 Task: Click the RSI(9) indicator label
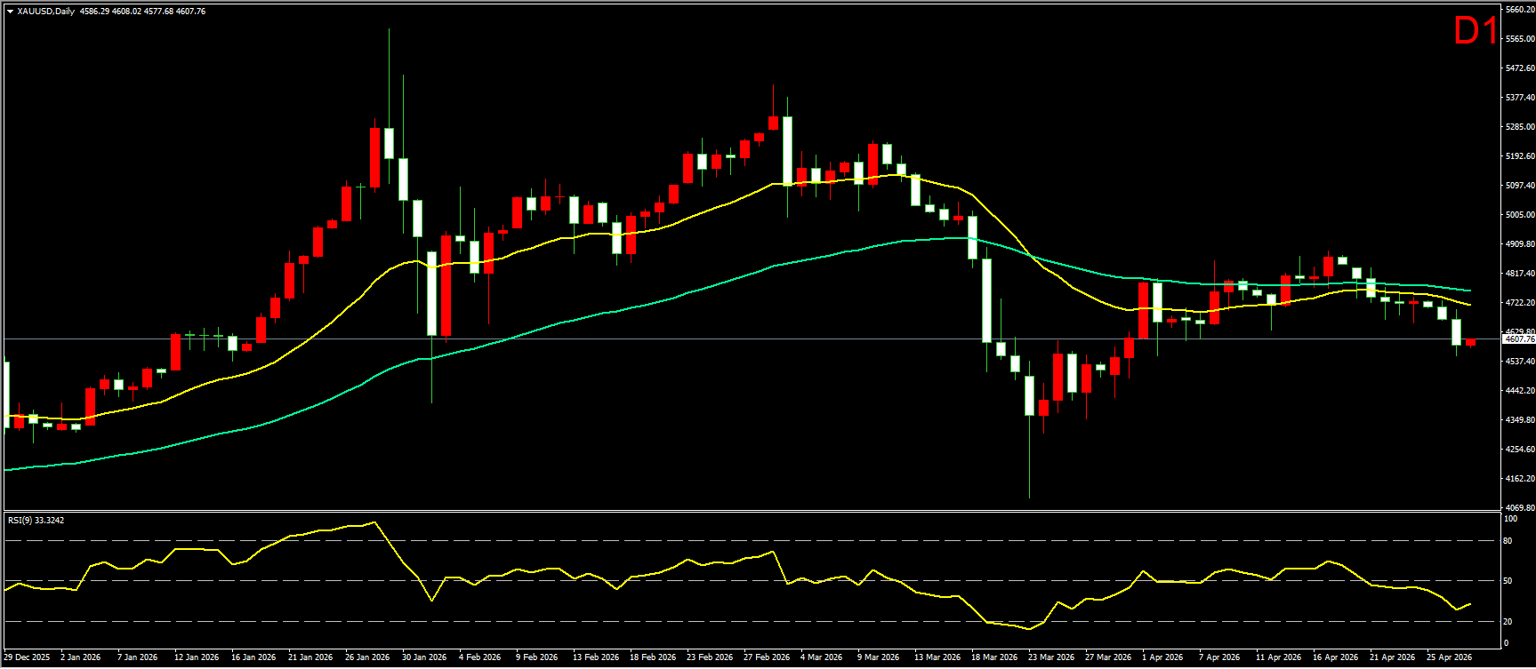[36, 520]
